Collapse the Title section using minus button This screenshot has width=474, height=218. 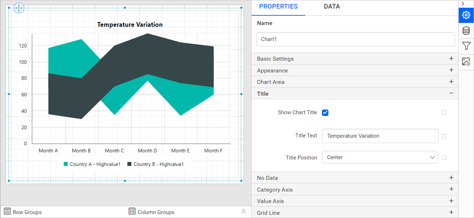click(451, 93)
